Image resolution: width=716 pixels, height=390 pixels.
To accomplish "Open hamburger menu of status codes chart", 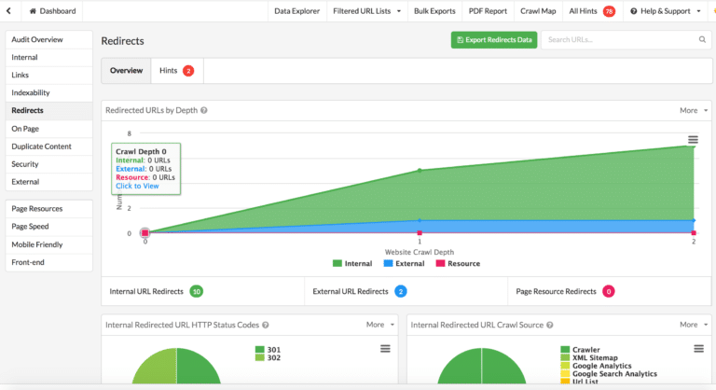I will point(385,349).
